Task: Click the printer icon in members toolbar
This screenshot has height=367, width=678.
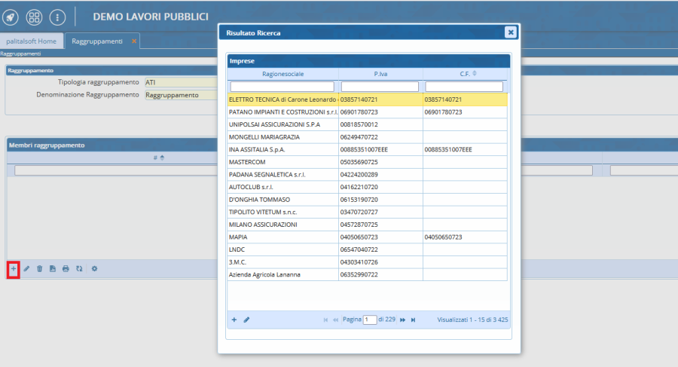Action: [x=66, y=268]
